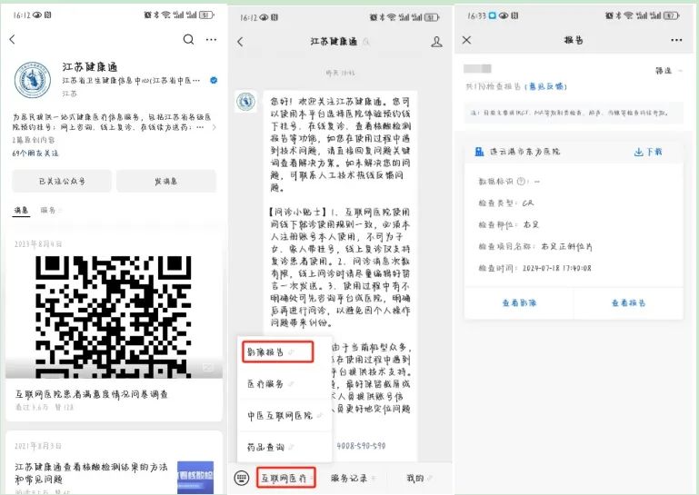Screen dimensions: 699x495
Task: Switch to the 消息 tab
Action: 22,211
